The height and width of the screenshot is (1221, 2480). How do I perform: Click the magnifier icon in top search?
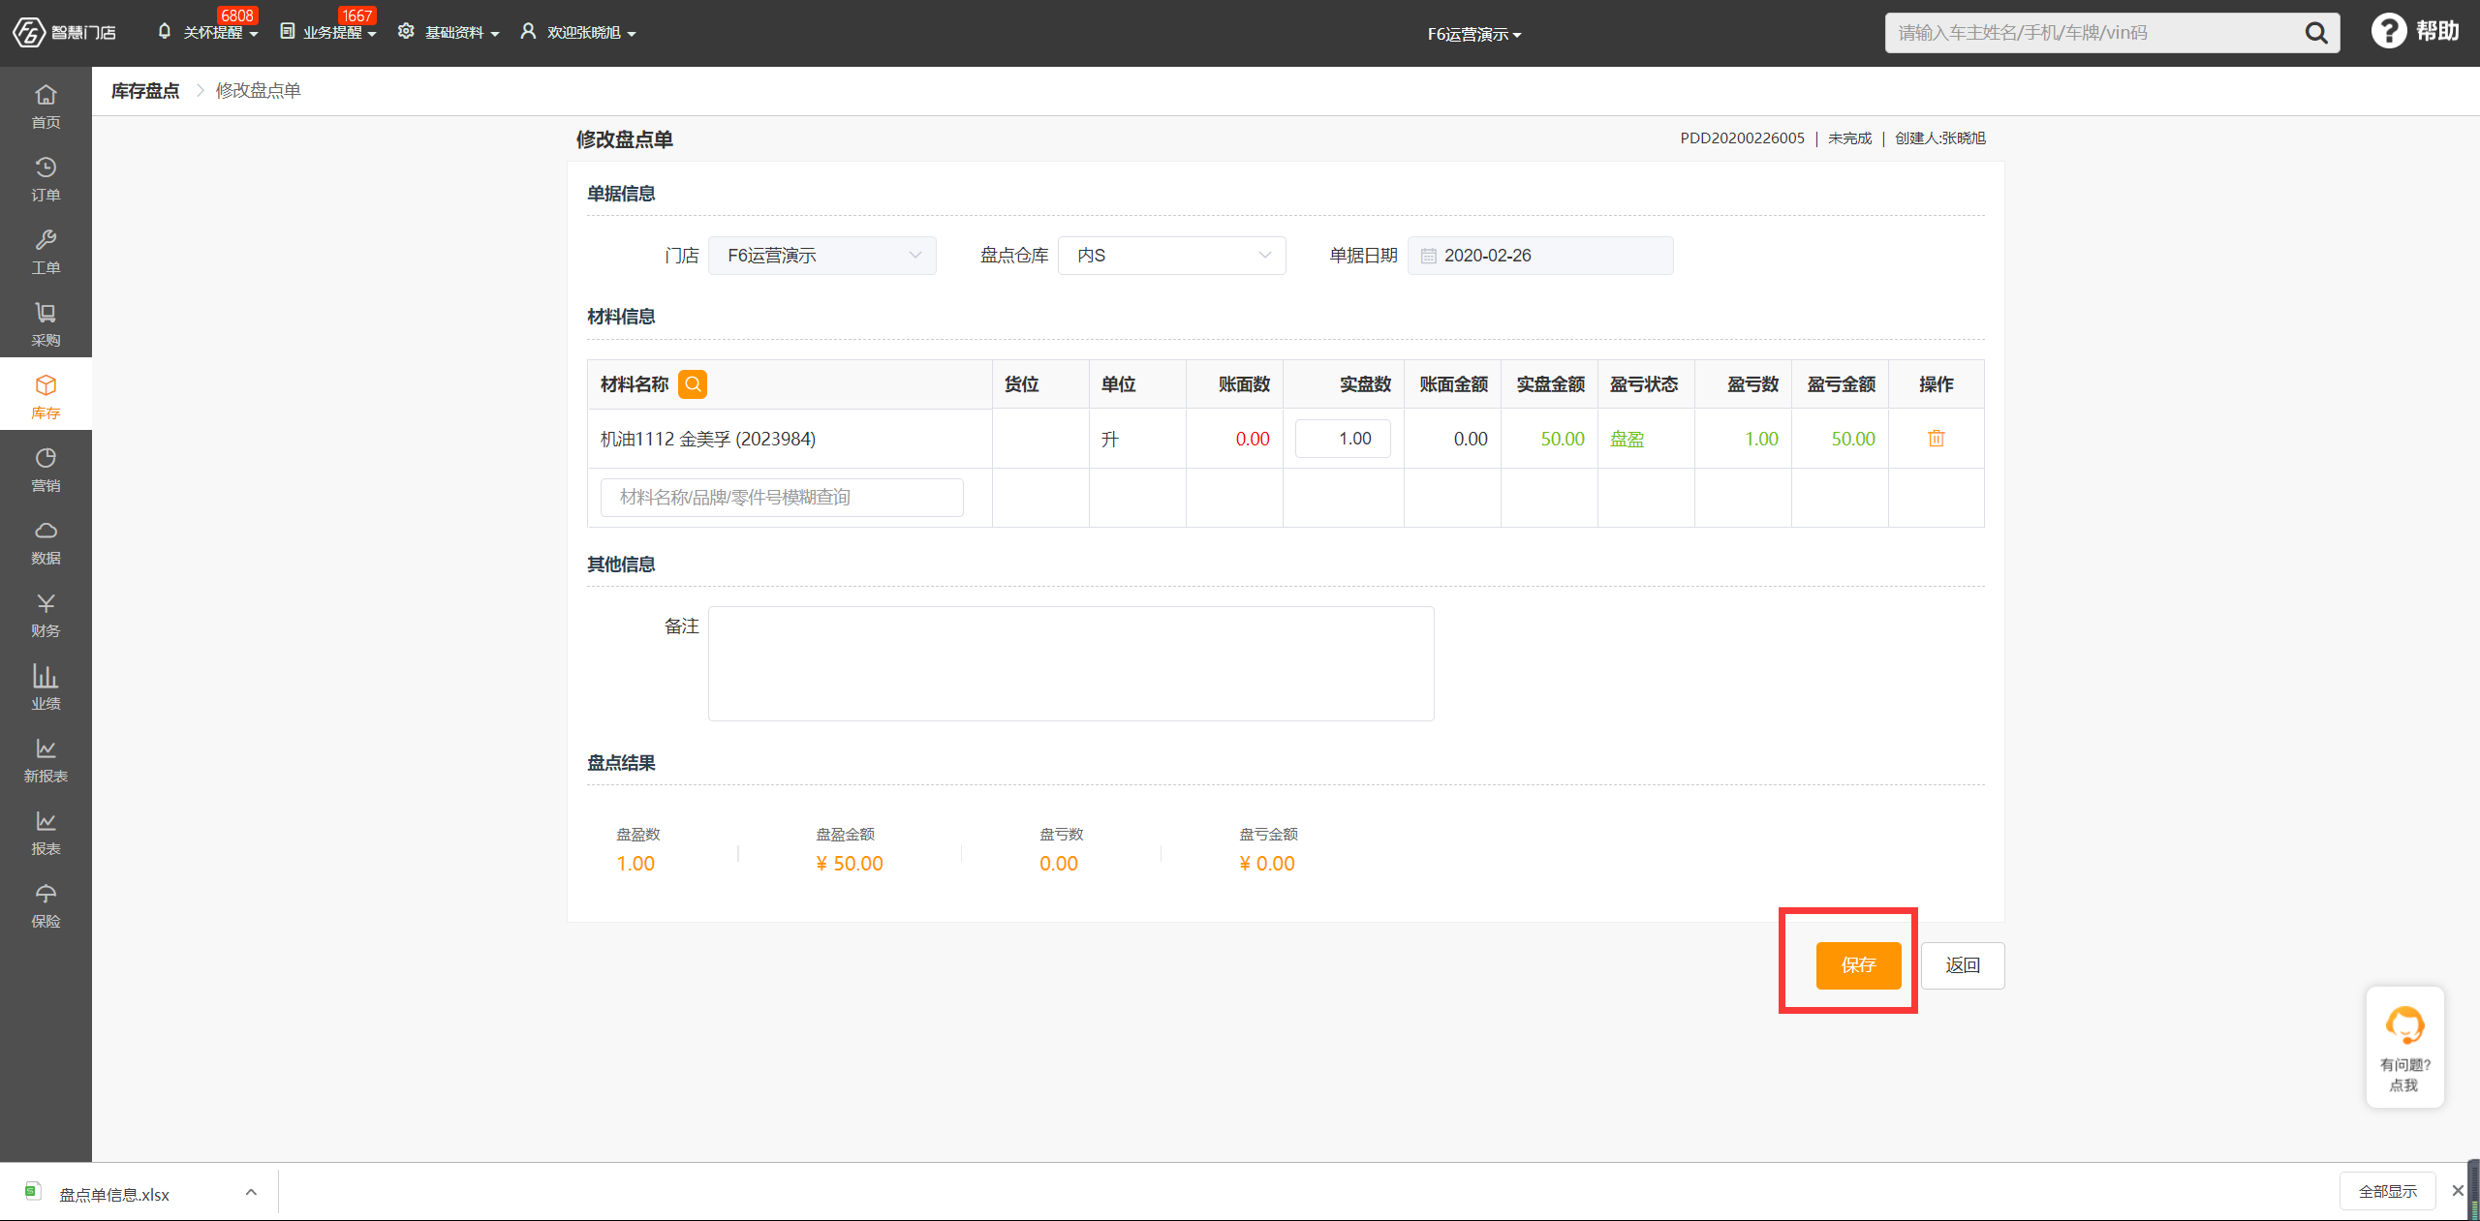coord(2315,33)
